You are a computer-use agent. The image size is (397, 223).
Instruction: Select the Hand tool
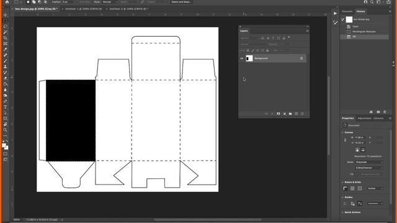pyautogui.click(x=5, y=124)
